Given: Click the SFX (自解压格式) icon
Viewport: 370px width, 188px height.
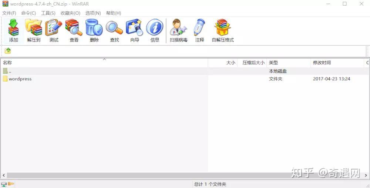Looking at the screenshot, I should 222,31.
